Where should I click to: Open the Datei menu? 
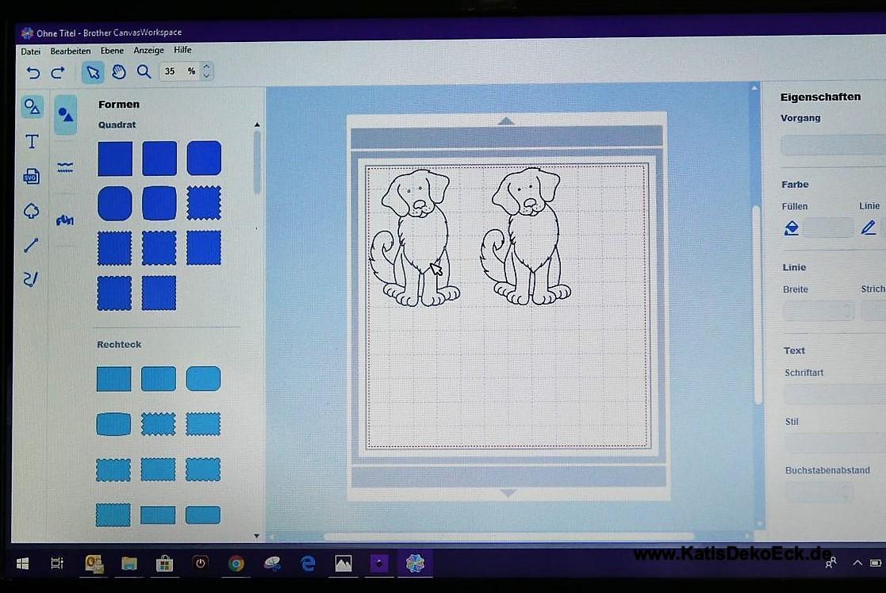point(31,51)
